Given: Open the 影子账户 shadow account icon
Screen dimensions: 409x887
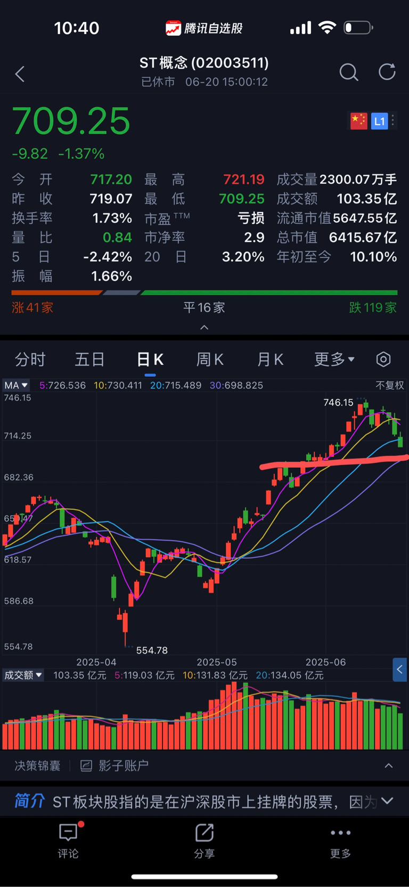Looking at the screenshot, I should pyautogui.click(x=86, y=766).
